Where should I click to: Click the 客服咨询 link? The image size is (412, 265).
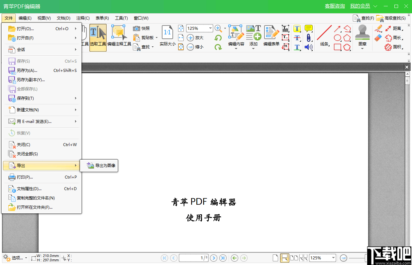(335, 6)
